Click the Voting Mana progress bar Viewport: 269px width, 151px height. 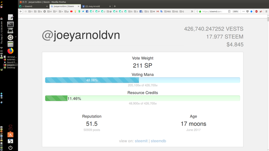click(142, 80)
